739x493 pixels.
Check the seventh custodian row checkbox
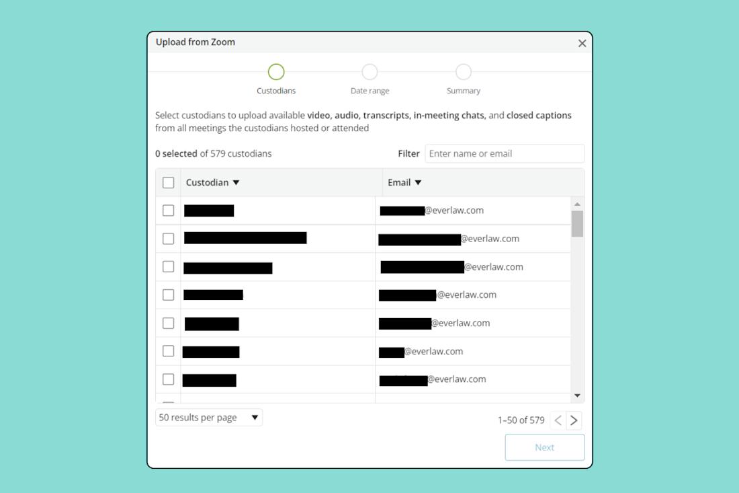point(168,379)
